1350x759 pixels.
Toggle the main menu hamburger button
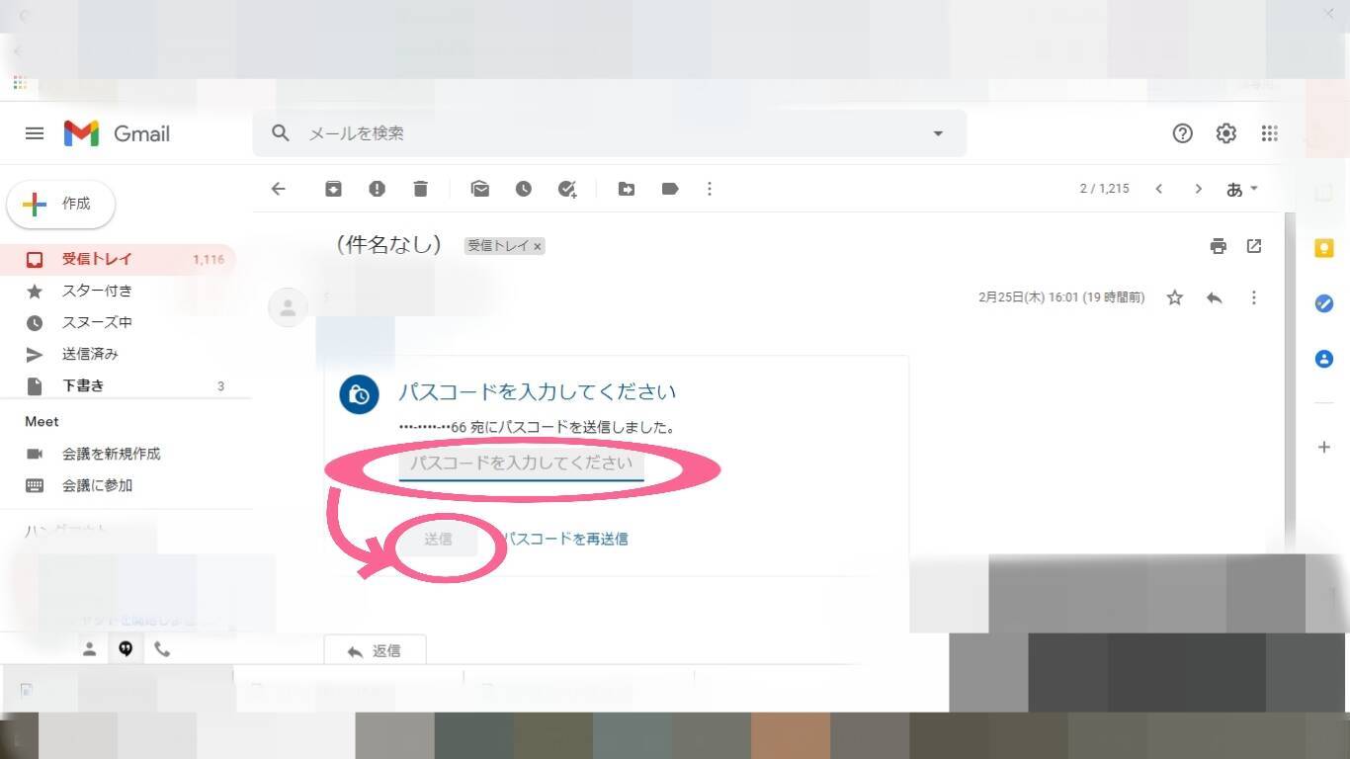(35, 133)
